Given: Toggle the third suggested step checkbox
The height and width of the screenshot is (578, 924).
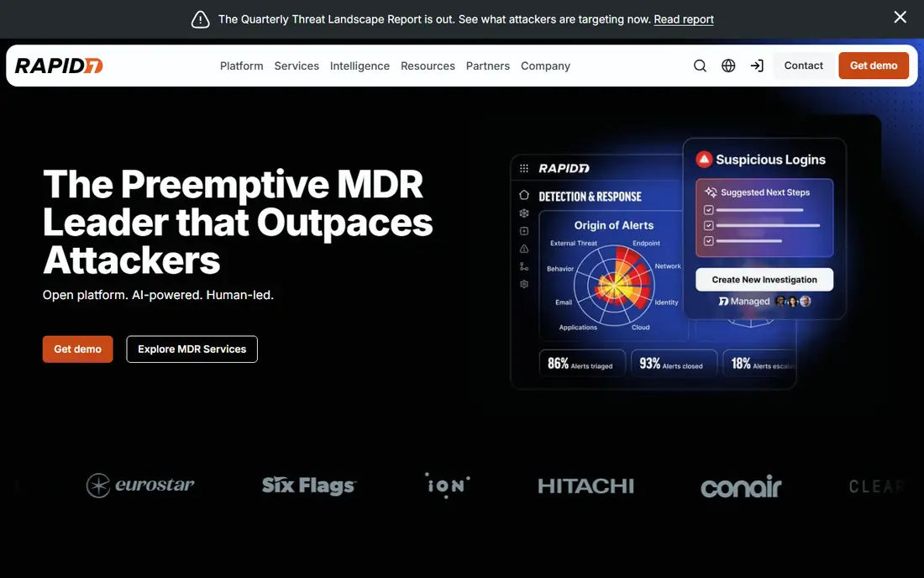Looking at the screenshot, I should pos(708,240).
